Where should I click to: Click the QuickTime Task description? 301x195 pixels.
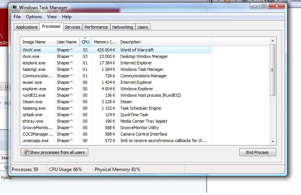point(134,115)
